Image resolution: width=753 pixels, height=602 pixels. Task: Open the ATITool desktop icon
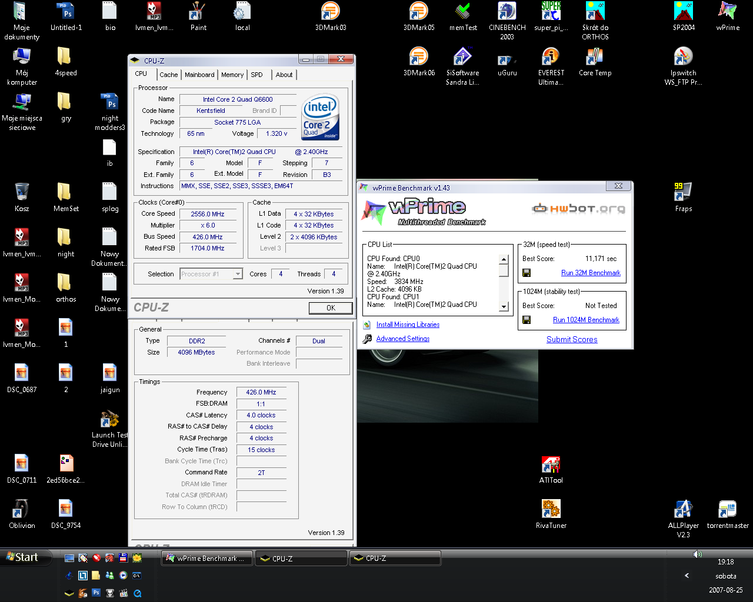551,469
